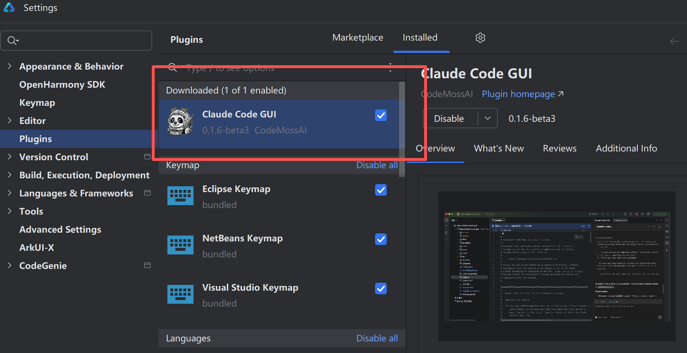Image resolution: width=687 pixels, height=353 pixels.
Task: Click the plugin search field
Action: coord(282,67)
